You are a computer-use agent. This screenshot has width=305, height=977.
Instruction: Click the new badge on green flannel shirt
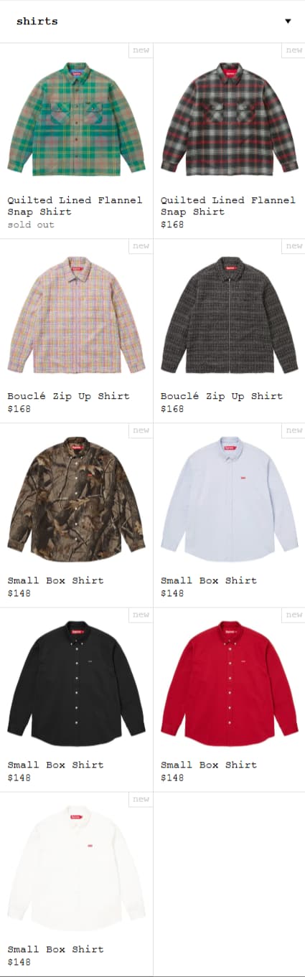click(x=141, y=50)
